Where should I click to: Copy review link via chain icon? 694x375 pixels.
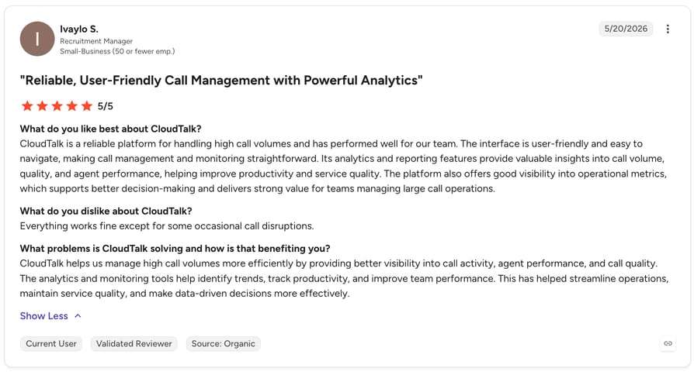click(x=668, y=343)
